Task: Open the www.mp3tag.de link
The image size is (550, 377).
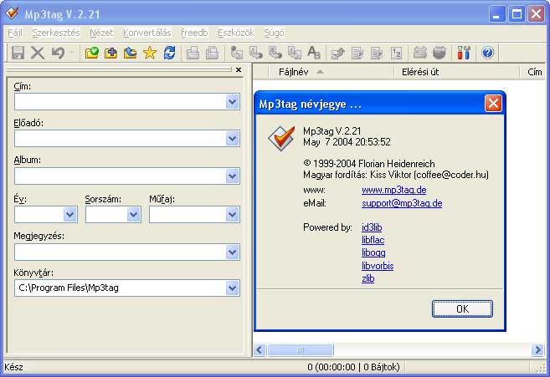Action: tap(394, 190)
